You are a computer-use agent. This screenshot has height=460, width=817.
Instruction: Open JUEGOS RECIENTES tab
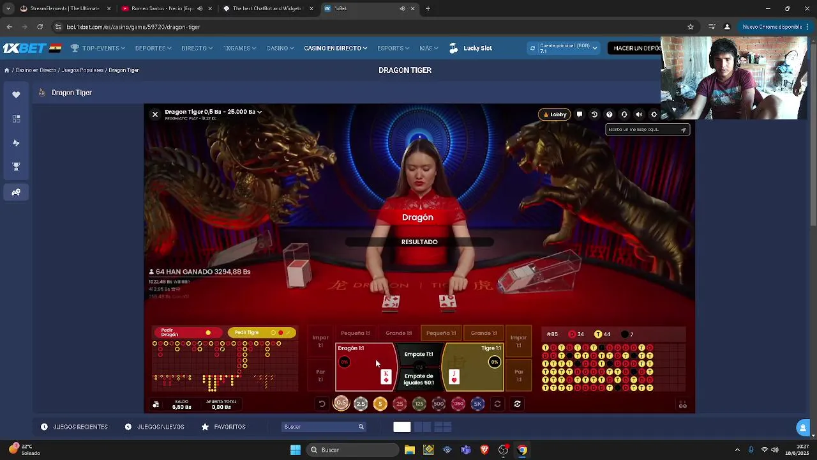75,427
